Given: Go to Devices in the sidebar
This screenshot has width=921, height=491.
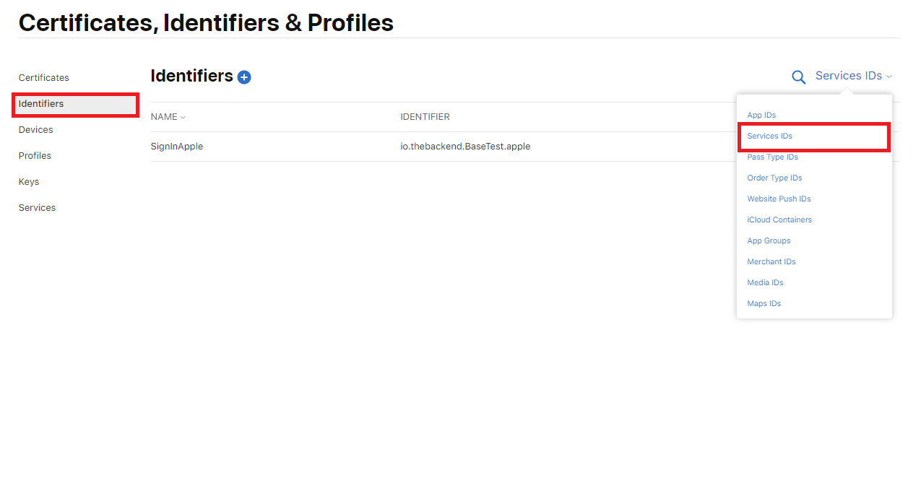Looking at the screenshot, I should point(36,130).
